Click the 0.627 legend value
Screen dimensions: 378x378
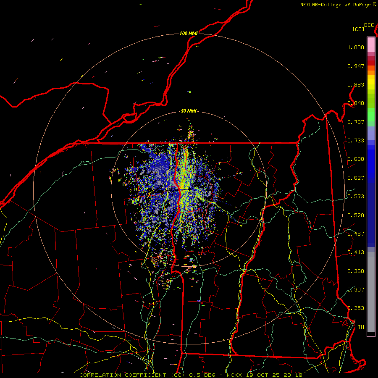[x=356, y=178]
